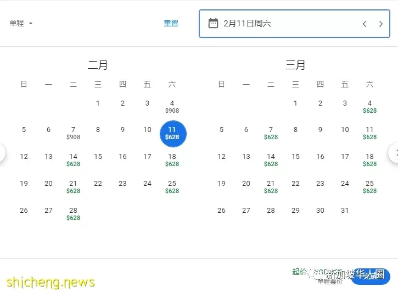Select March 21 priced $628
This screenshot has height=292, width=398.
pyautogui.click(x=271, y=187)
